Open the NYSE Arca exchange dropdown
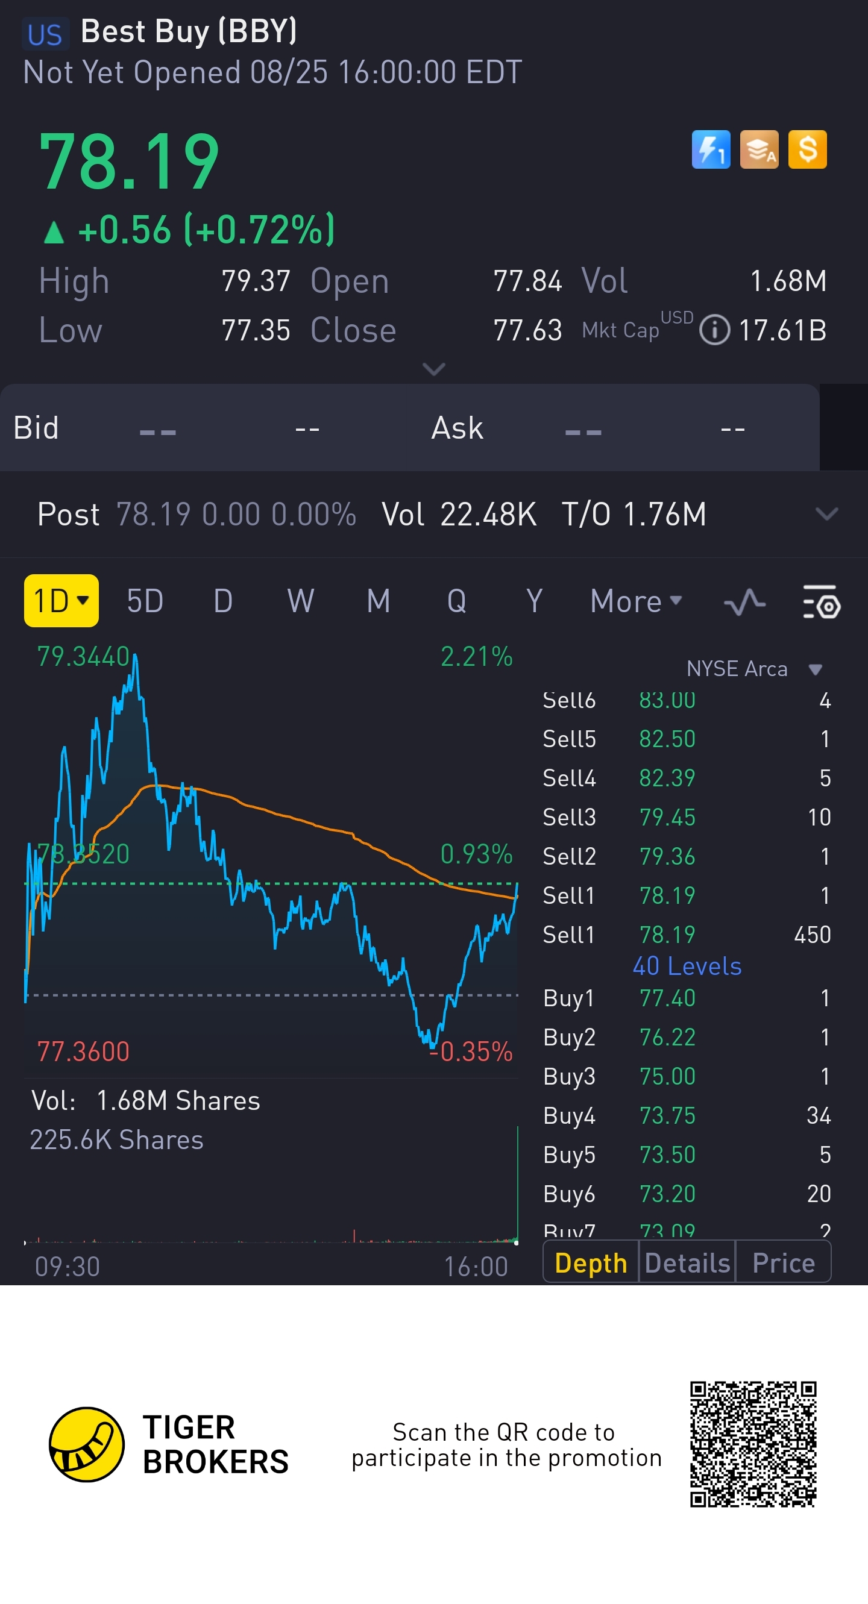Image resolution: width=868 pixels, height=1604 pixels. click(816, 669)
